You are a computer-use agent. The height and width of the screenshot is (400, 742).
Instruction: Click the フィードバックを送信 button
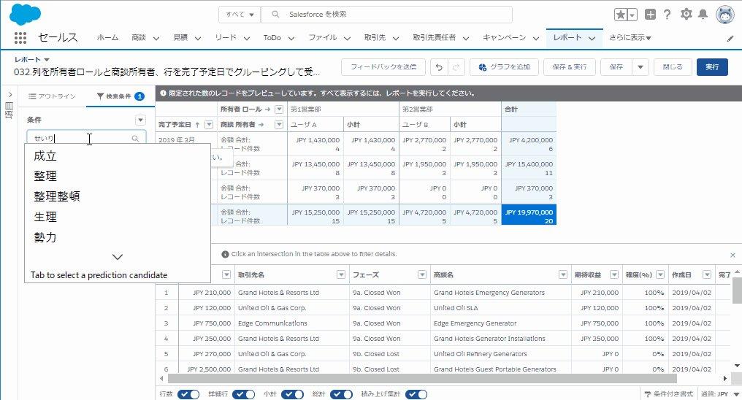tap(383, 67)
